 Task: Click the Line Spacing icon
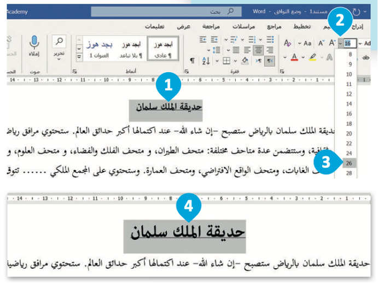(217, 50)
